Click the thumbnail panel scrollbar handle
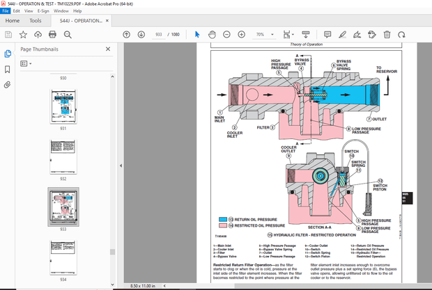The height and width of the screenshot is (290, 432). coord(112,252)
